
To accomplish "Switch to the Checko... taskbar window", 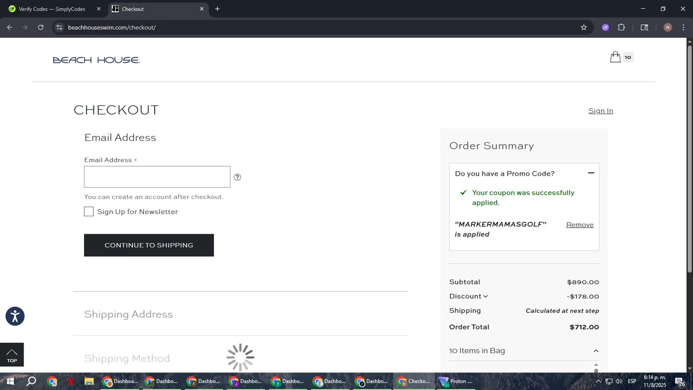I will pyautogui.click(x=414, y=381).
